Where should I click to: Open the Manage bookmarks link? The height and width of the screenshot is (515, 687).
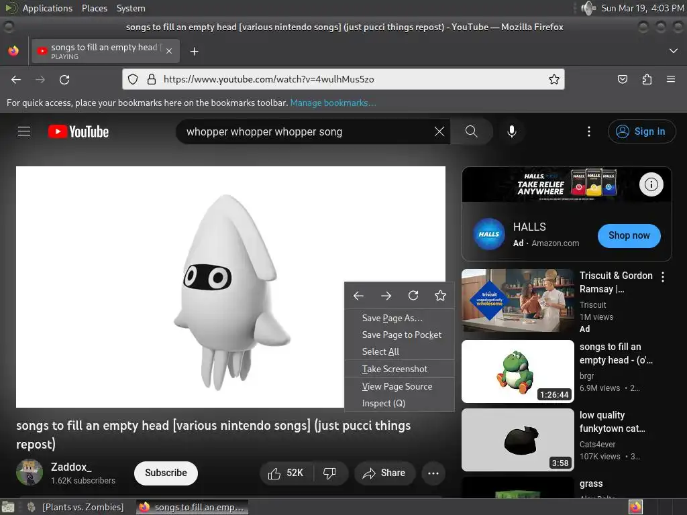(x=333, y=103)
